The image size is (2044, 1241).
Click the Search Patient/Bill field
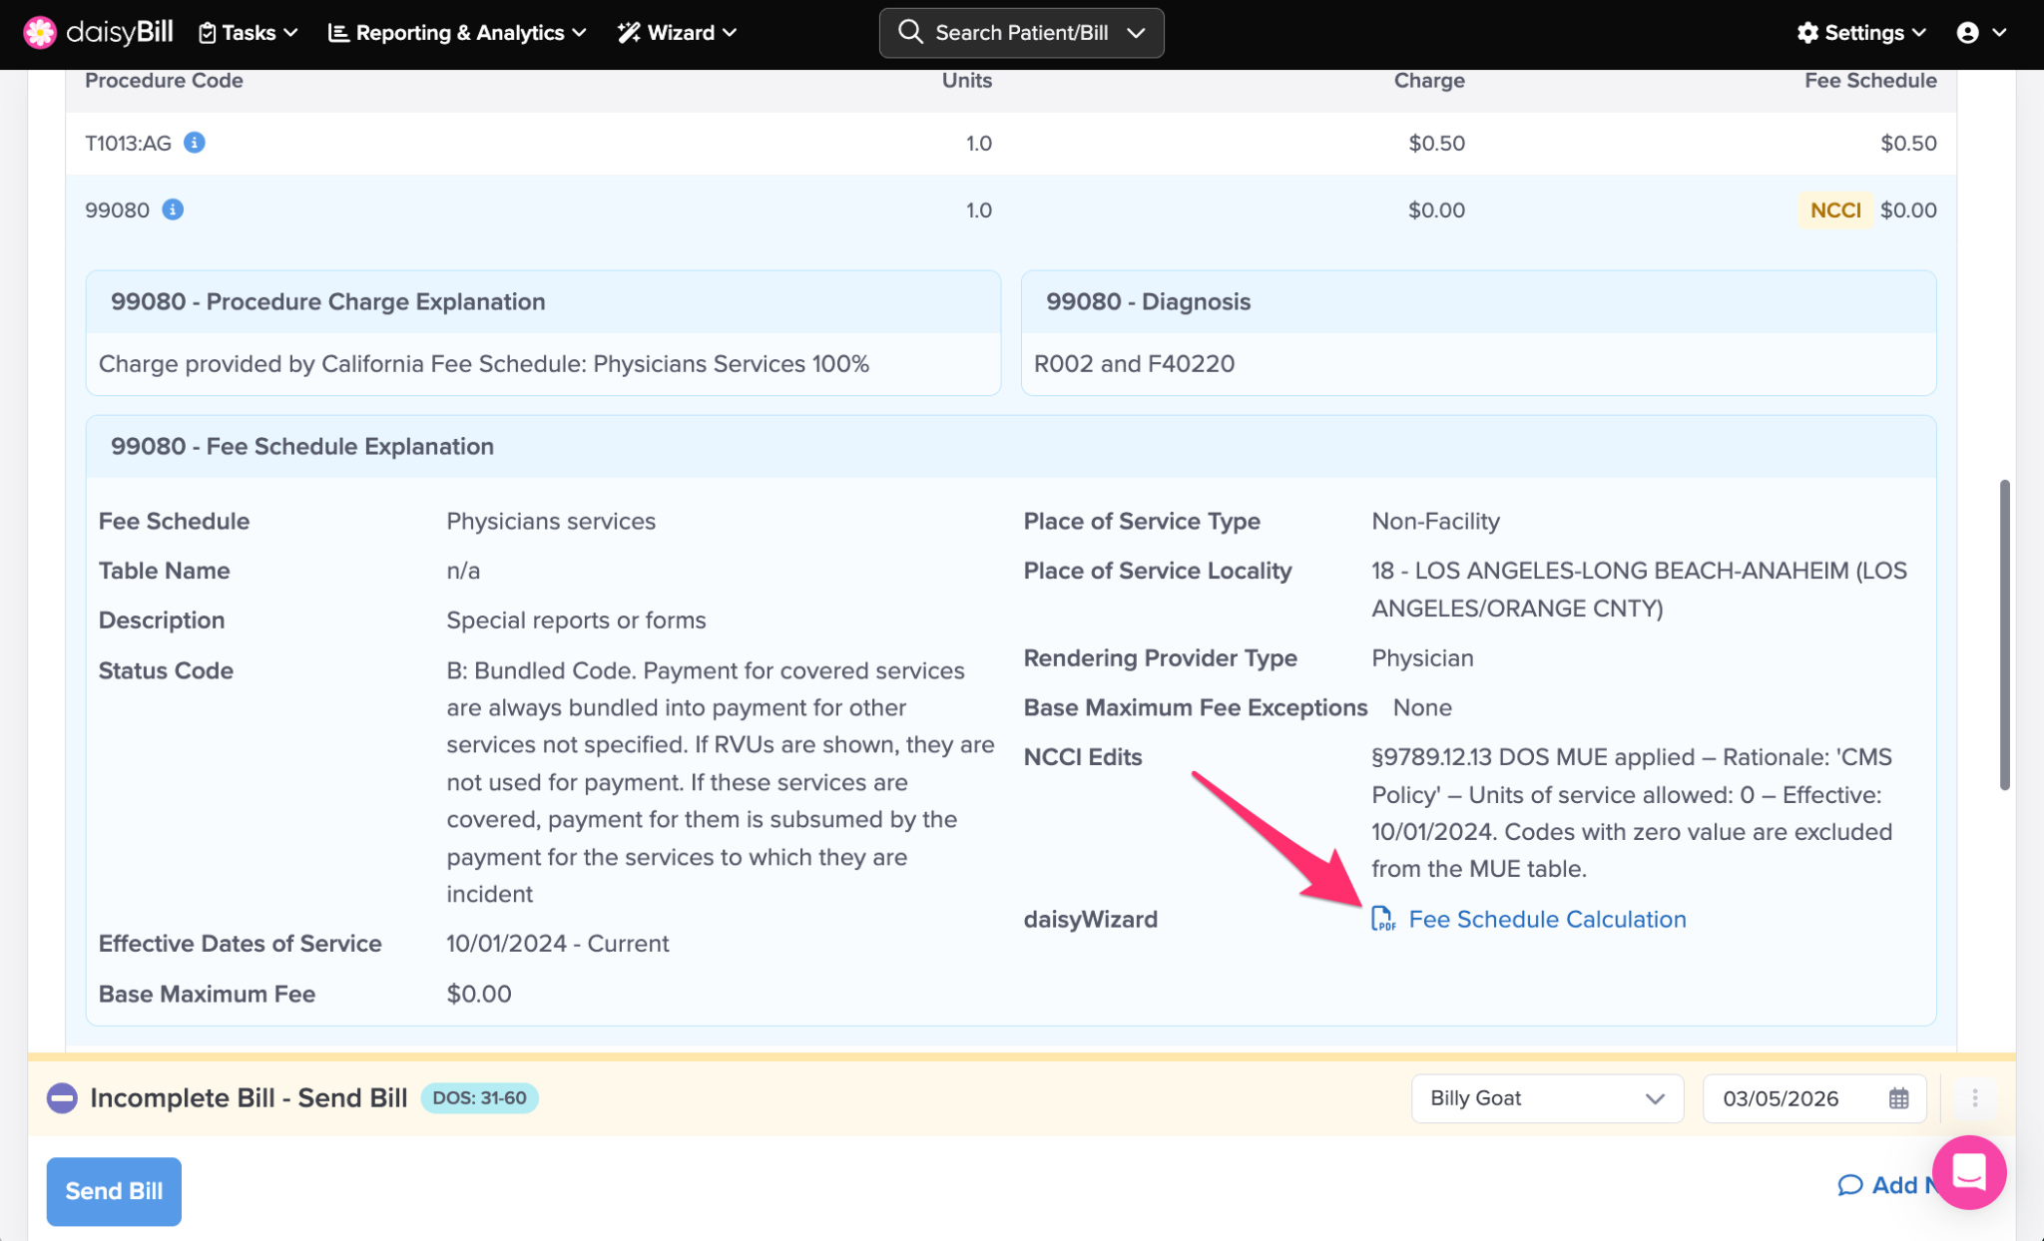pyautogui.click(x=1020, y=33)
